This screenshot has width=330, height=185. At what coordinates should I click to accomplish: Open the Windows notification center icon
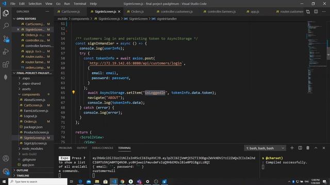coord(324,181)
